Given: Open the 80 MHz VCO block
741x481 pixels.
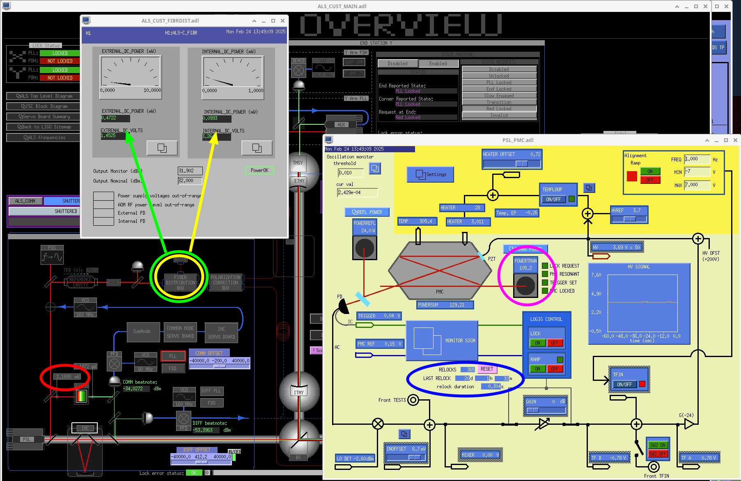Looking at the screenshot, I should pos(146,362).
